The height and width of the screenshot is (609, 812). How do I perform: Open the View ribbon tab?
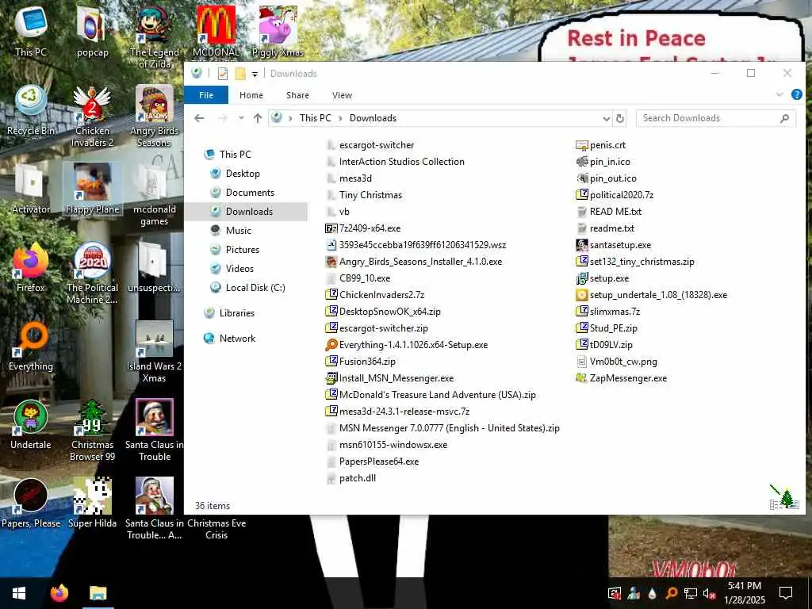pos(342,95)
